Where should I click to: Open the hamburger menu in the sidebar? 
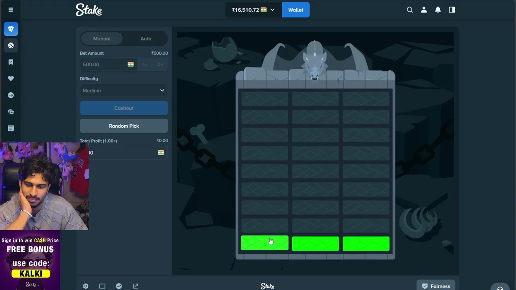11,10
